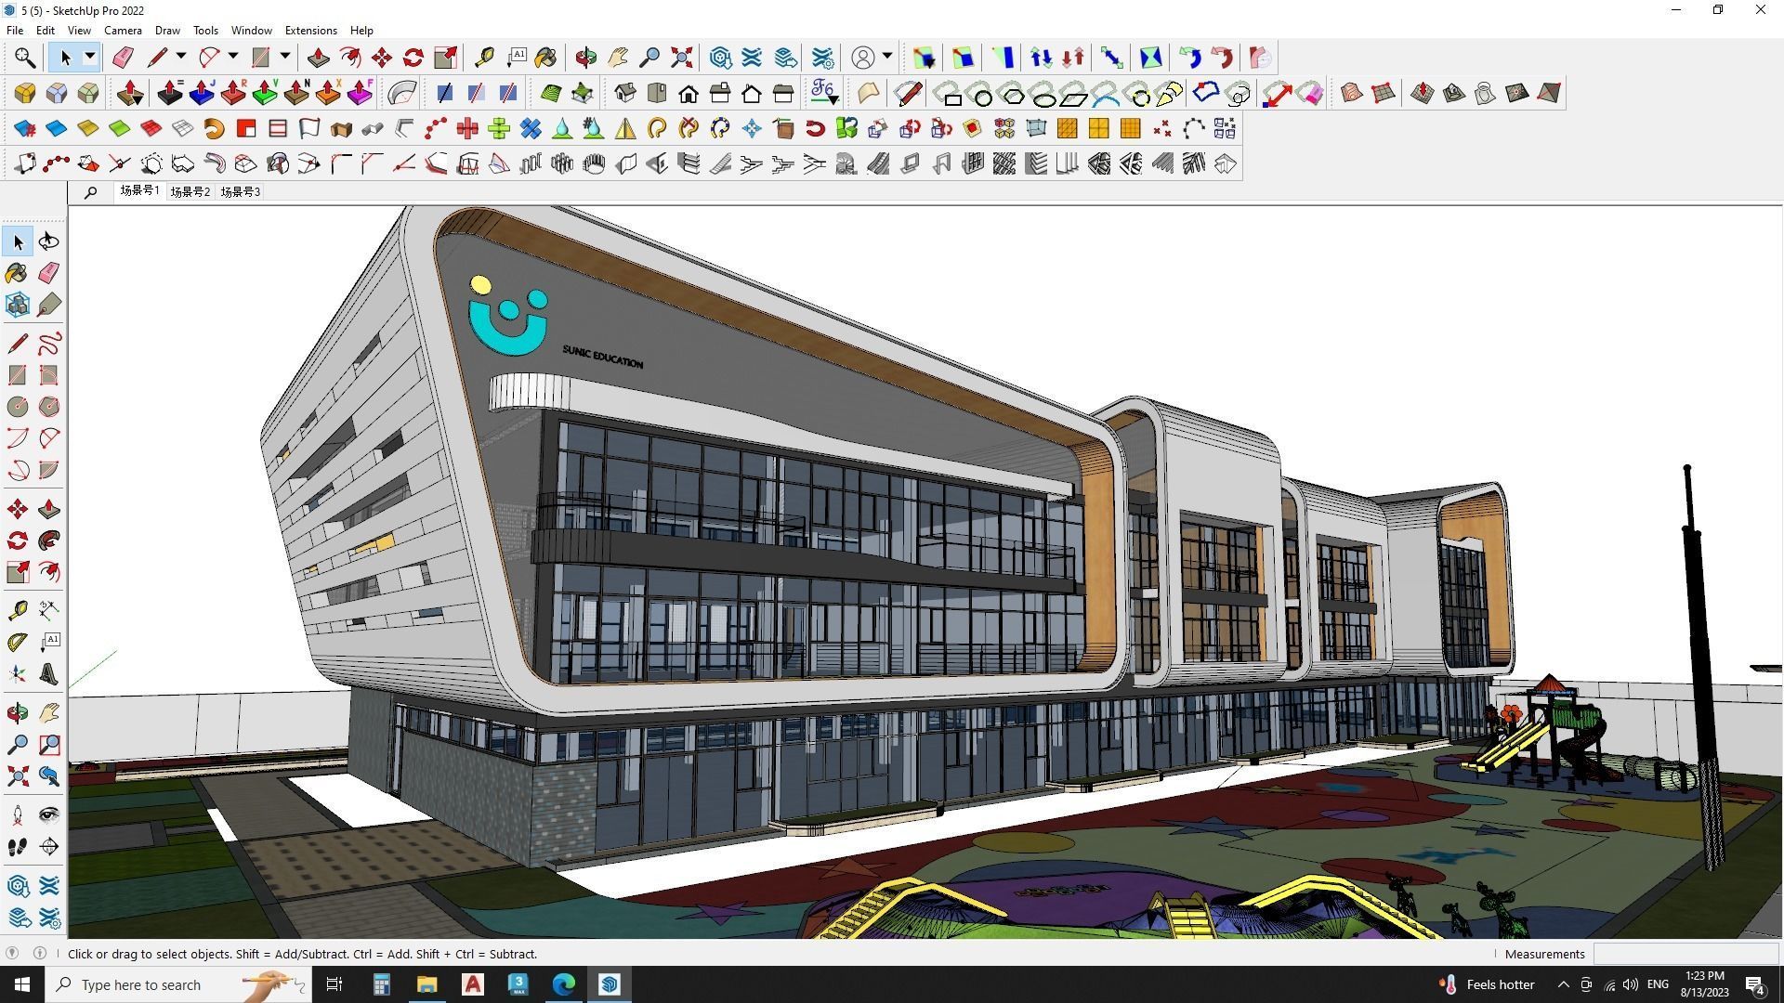
Task: Switch to the Front view house icon
Action: [689, 93]
